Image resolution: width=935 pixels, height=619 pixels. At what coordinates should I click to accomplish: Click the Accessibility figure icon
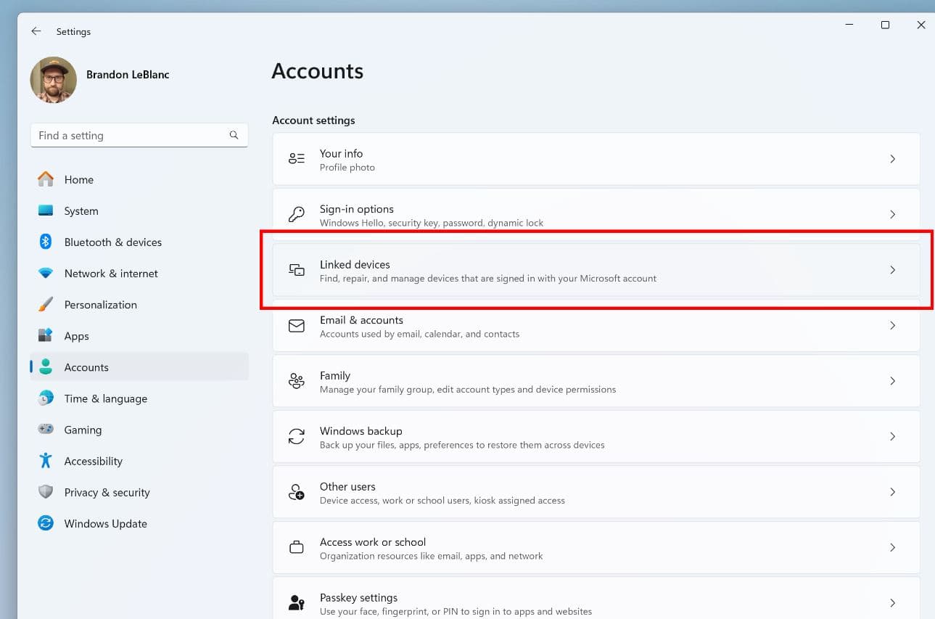tap(46, 461)
